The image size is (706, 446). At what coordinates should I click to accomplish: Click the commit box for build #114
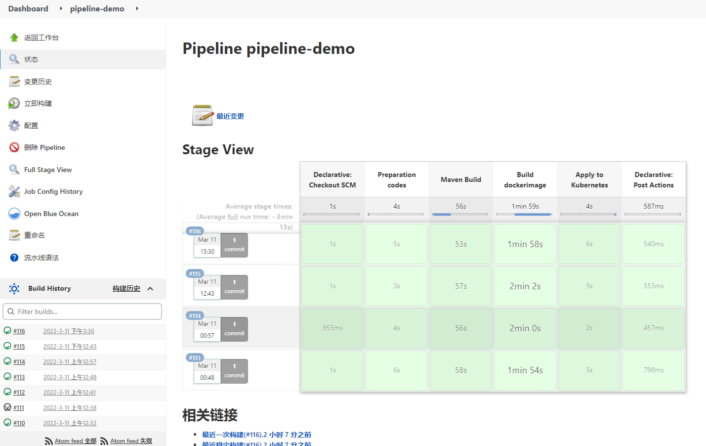234,329
